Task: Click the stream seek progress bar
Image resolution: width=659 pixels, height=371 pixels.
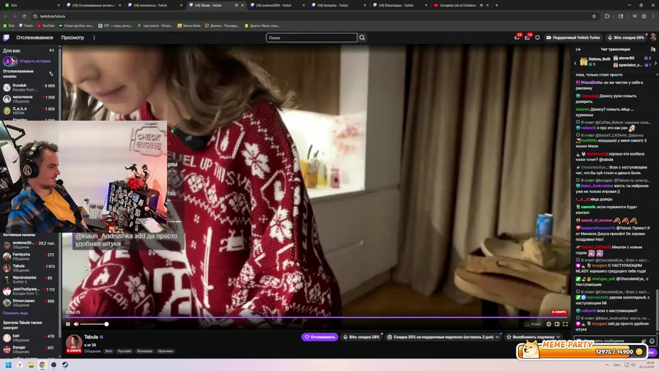Action: tap(317, 318)
